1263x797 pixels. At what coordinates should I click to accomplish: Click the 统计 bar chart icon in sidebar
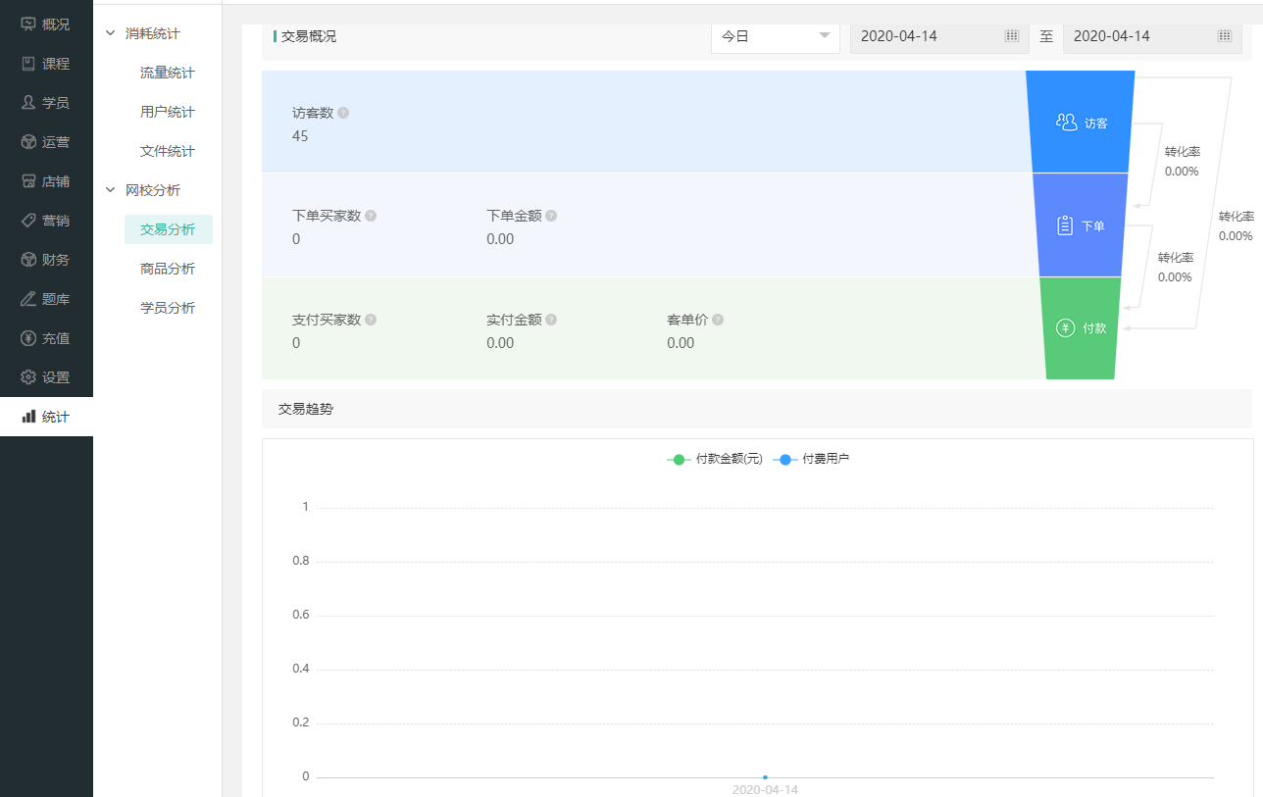pos(28,417)
